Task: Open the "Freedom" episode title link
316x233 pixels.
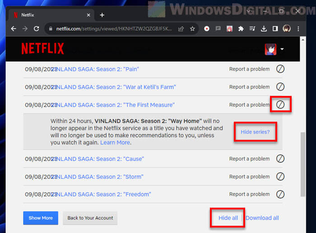Action: 101,194
